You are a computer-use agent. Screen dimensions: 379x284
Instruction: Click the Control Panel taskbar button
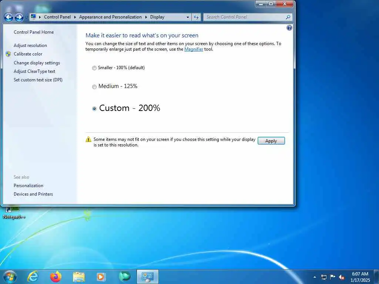point(148,277)
